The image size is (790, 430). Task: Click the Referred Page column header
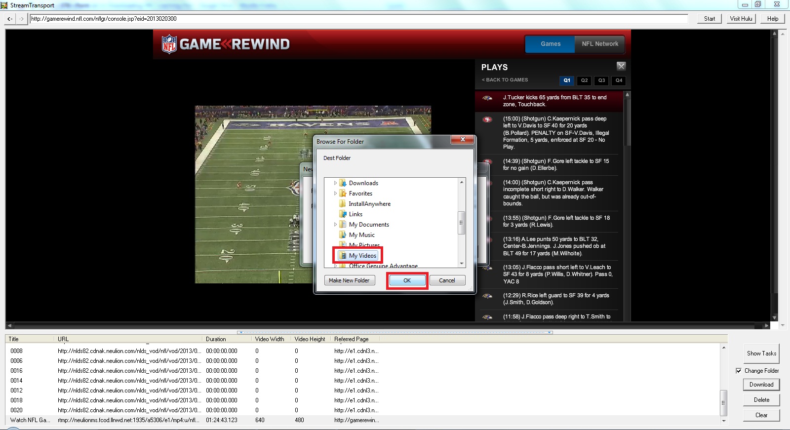356,339
